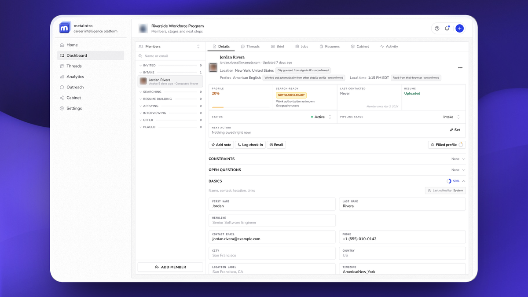Switch to the Threads tab
Image resolution: width=528 pixels, height=297 pixels.
coord(250,46)
